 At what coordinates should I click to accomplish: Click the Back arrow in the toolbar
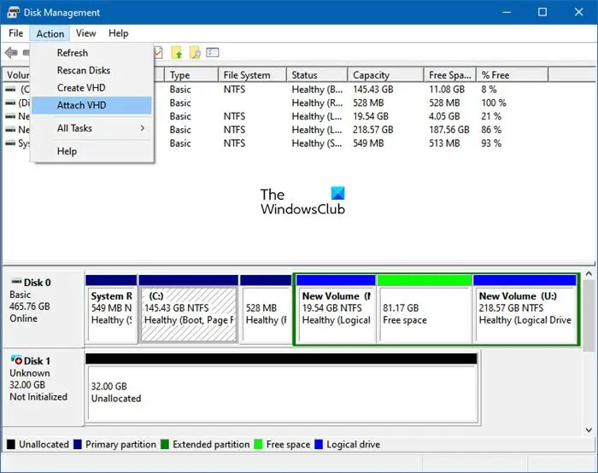(12, 53)
